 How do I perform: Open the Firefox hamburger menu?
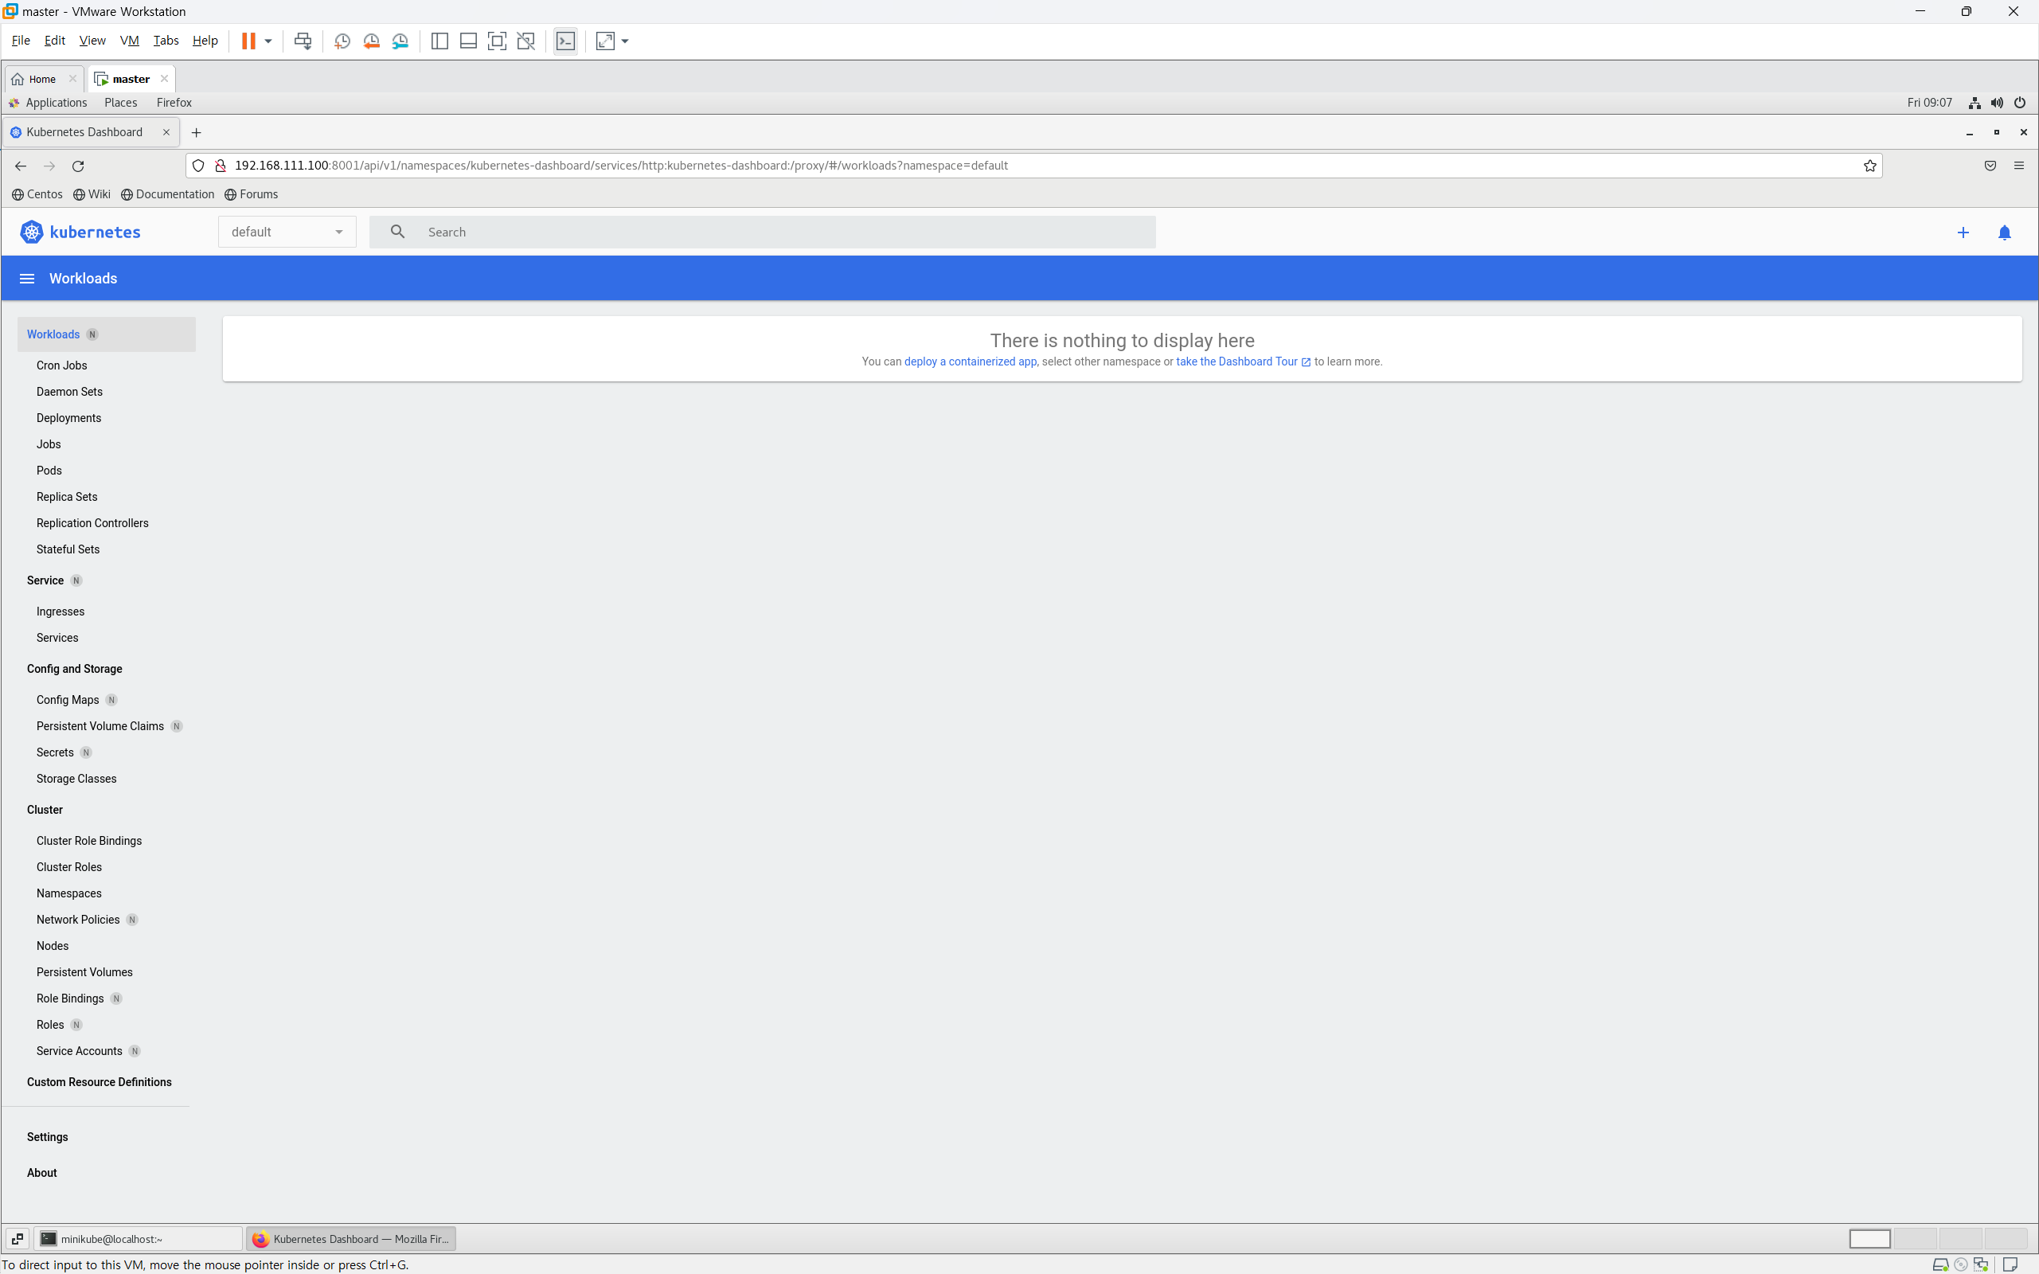tap(2019, 166)
